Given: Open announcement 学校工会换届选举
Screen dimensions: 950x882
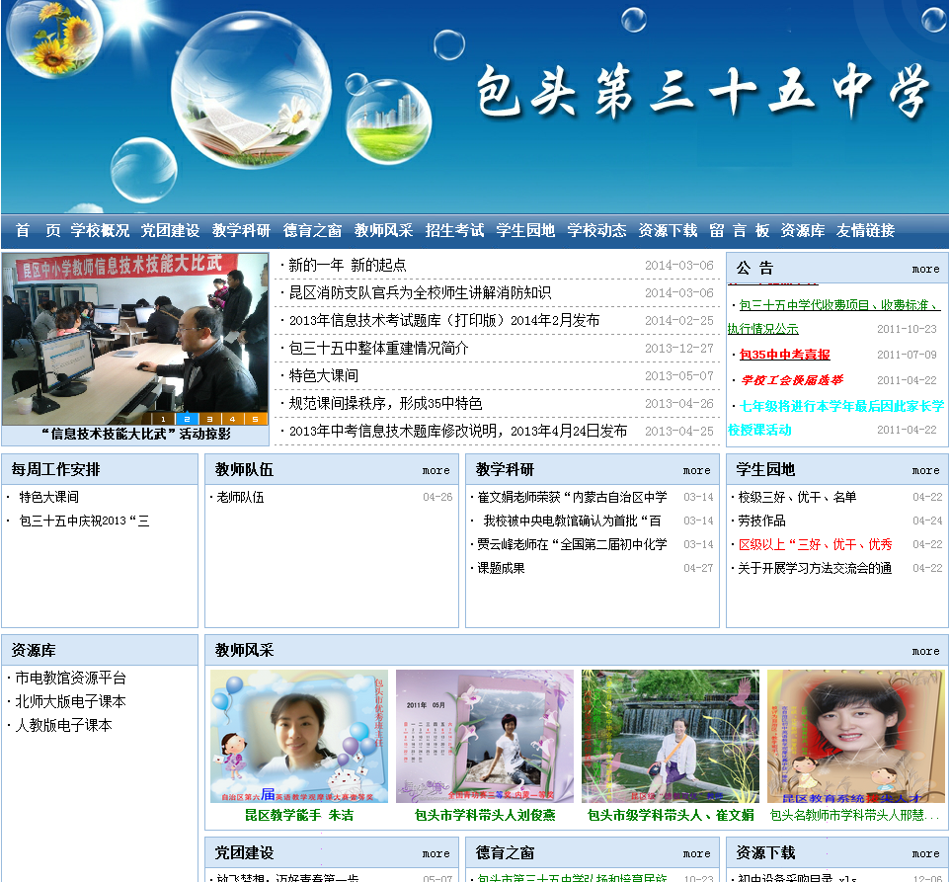Looking at the screenshot, I should (x=791, y=380).
